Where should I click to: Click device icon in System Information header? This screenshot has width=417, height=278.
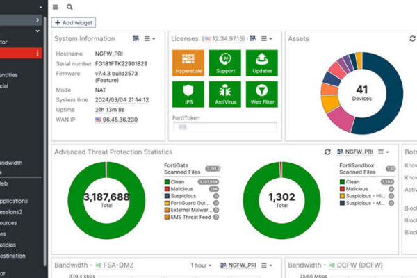(x=136, y=39)
